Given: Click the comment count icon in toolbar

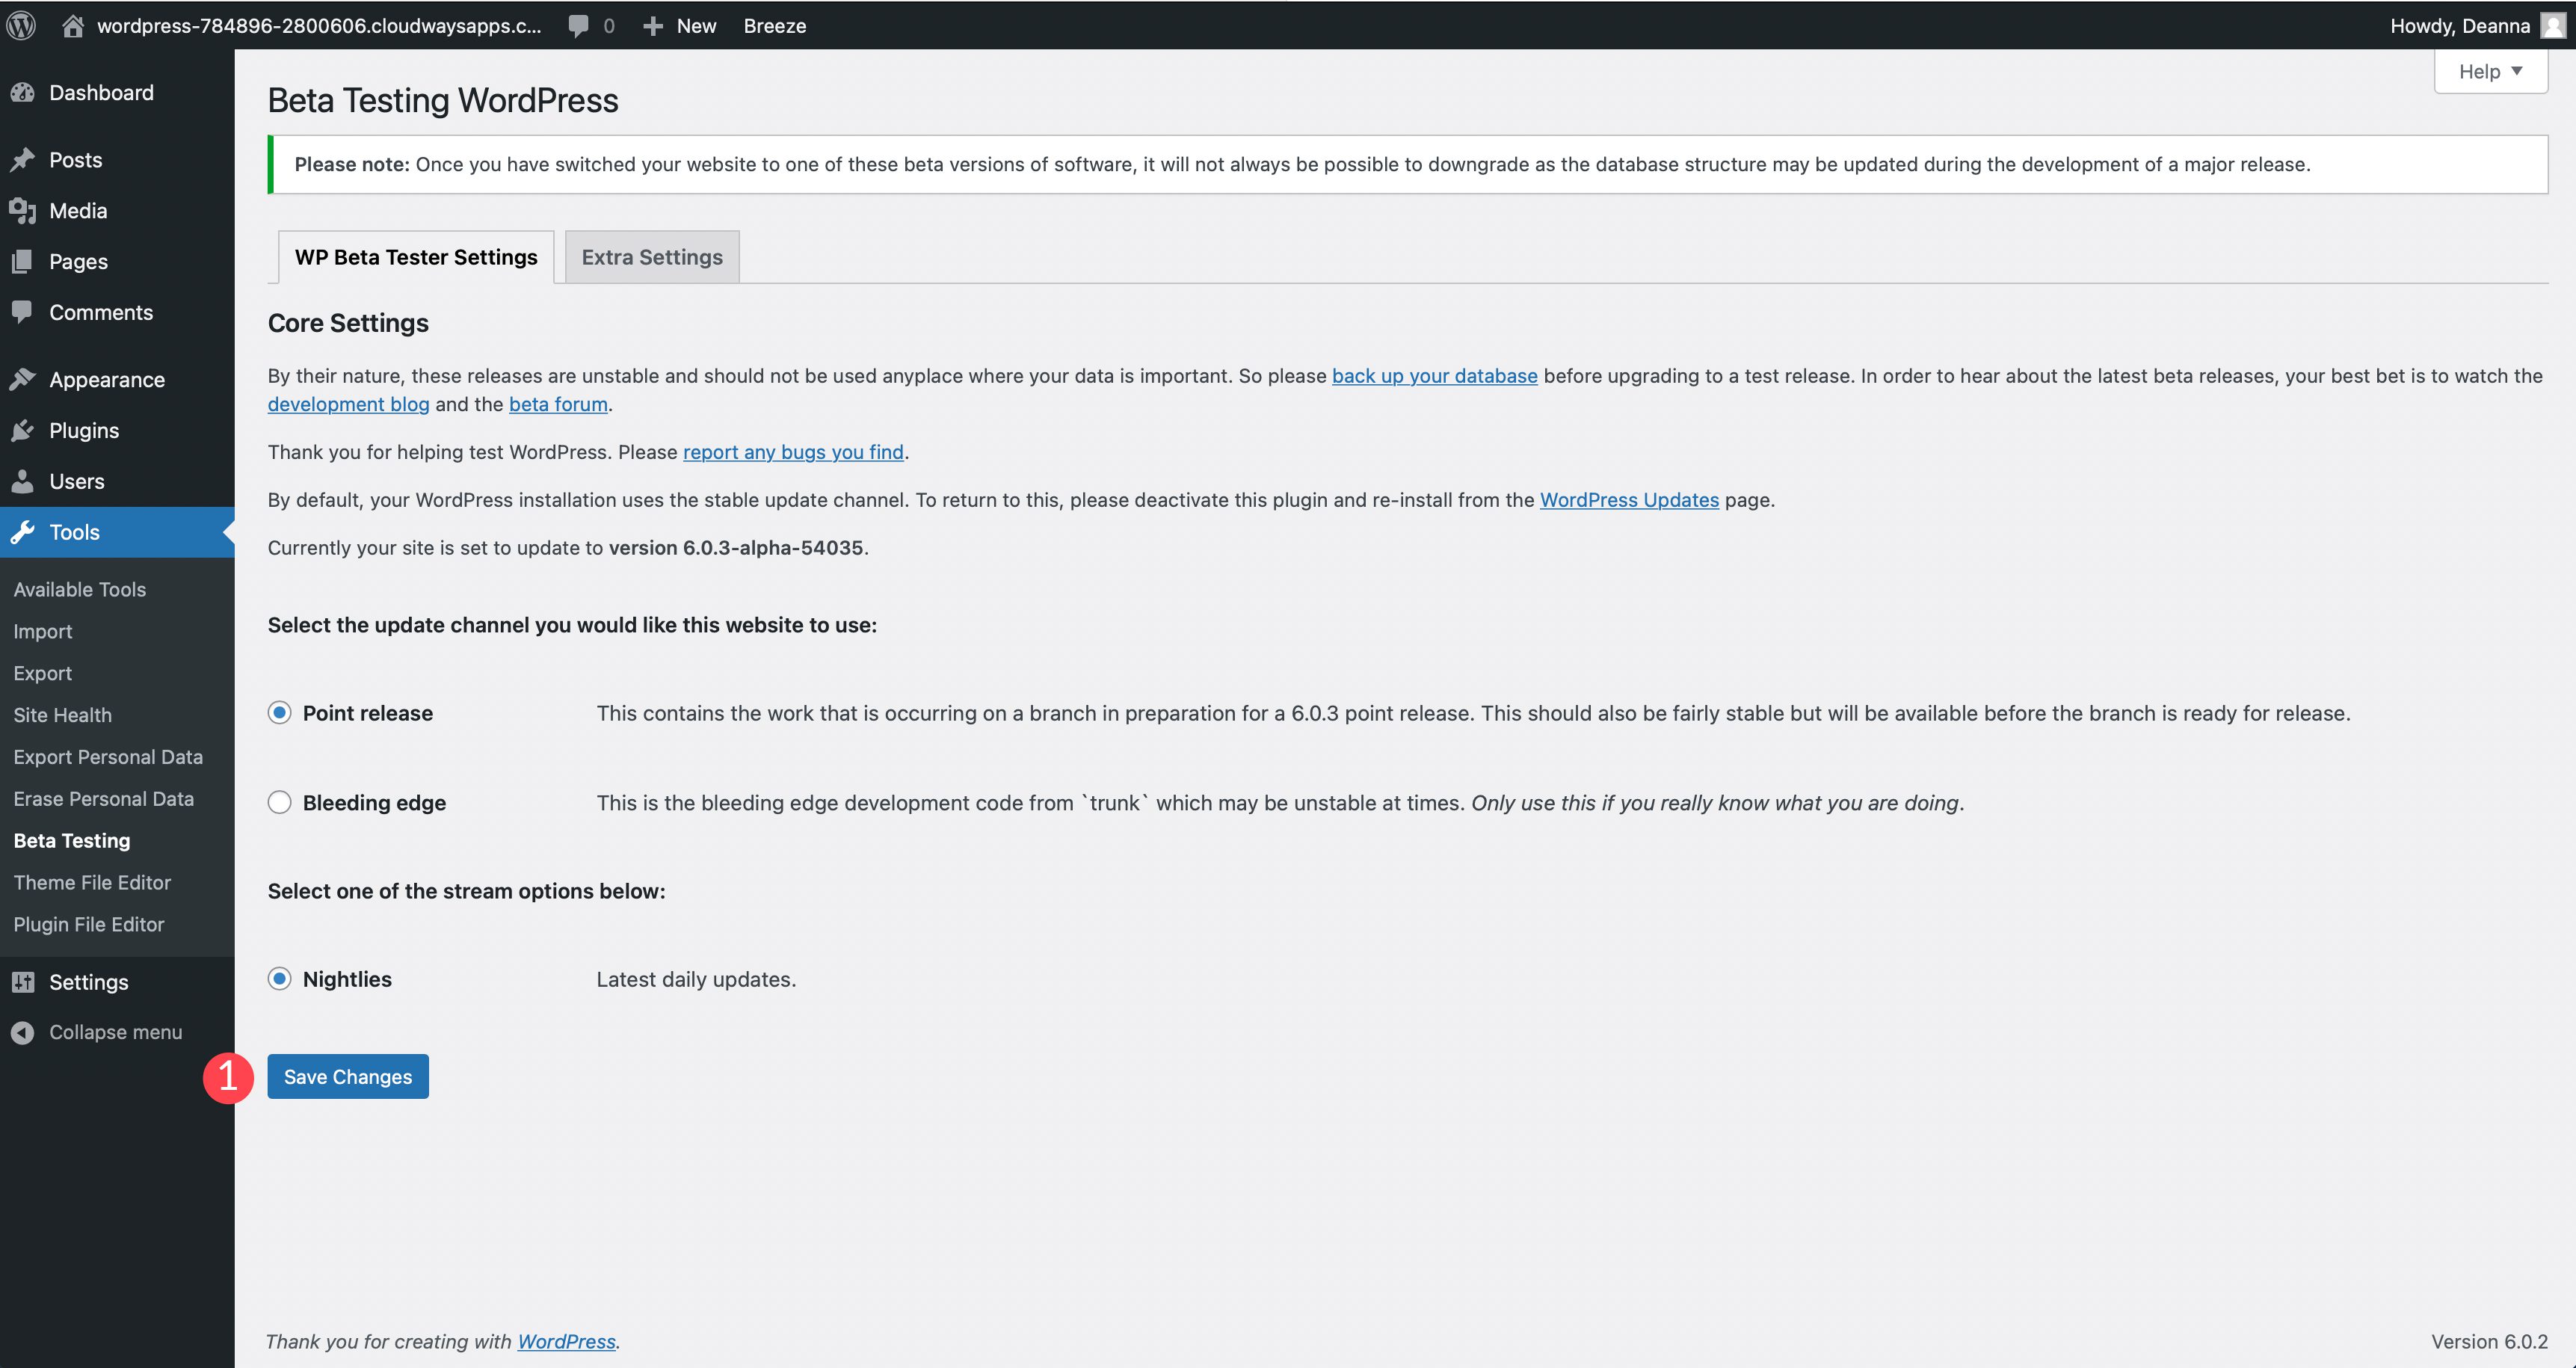Looking at the screenshot, I should (x=597, y=24).
